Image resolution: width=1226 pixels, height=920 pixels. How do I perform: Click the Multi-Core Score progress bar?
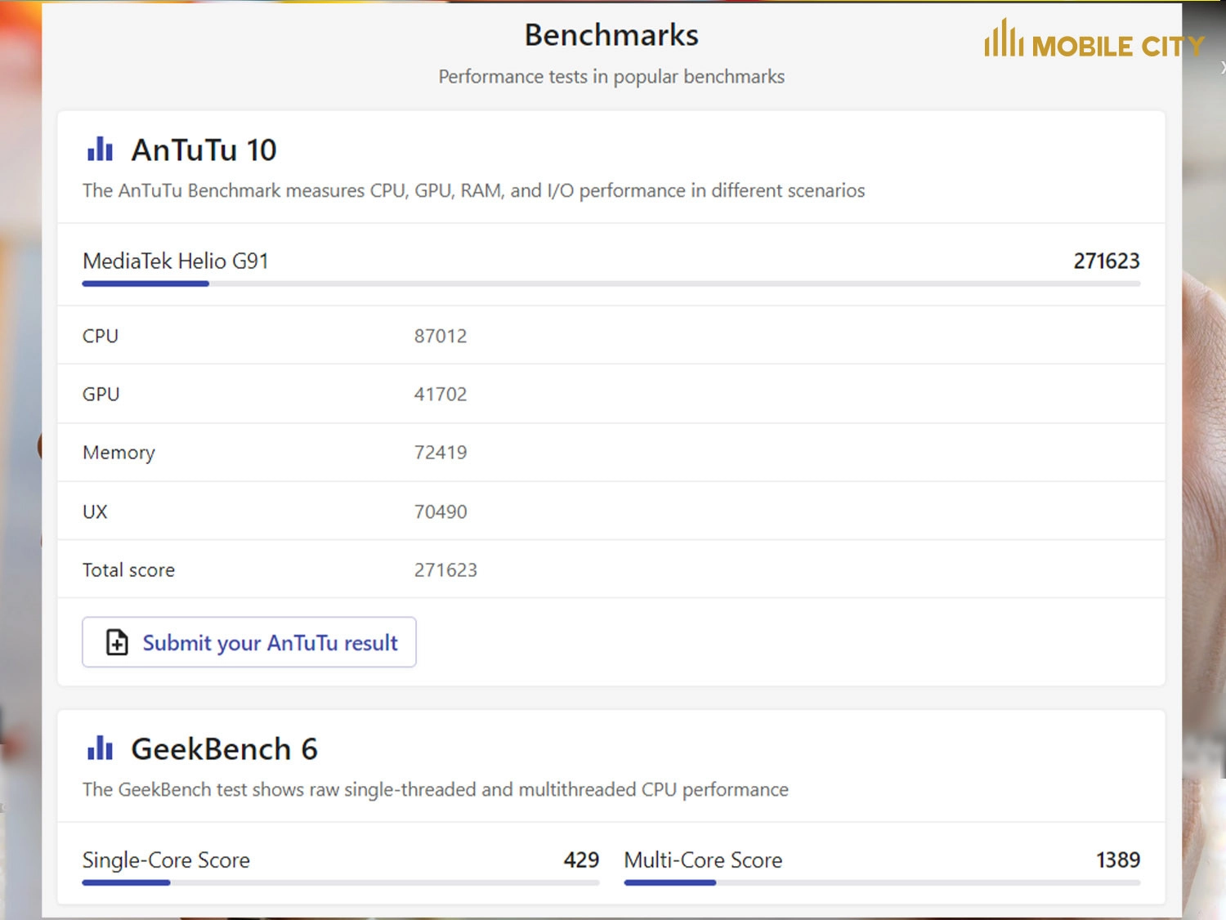point(882,882)
